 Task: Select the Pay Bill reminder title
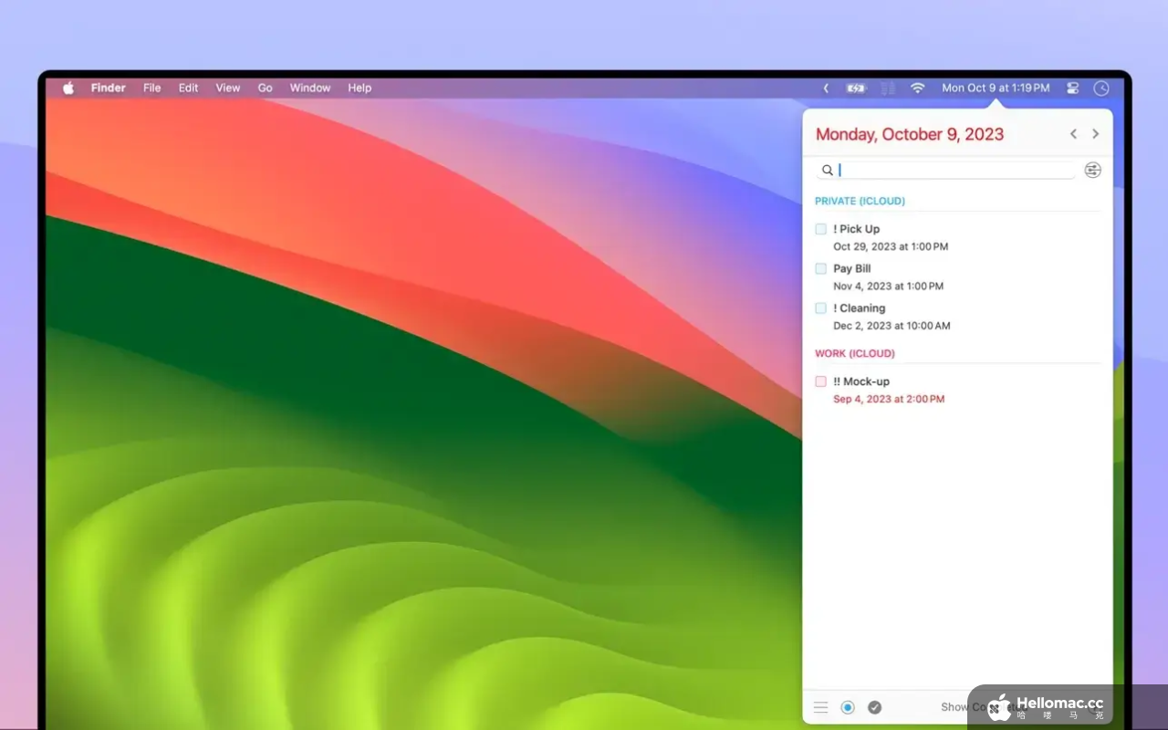[x=852, y=268]
